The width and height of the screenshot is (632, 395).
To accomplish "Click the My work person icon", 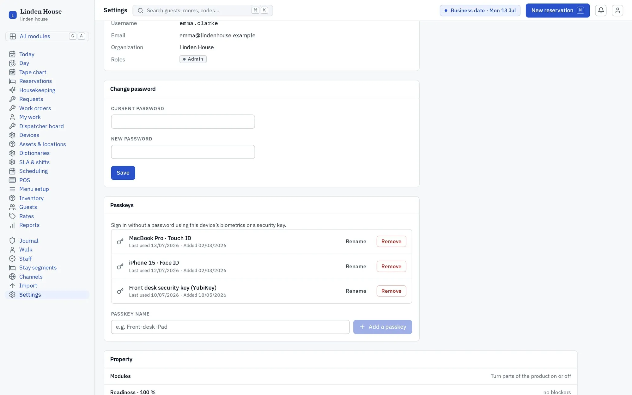I will 12,117.
